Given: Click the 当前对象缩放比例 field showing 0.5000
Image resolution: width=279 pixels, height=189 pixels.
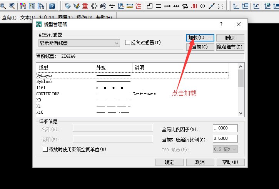Looking at the screenshot, I should point(225,139).
